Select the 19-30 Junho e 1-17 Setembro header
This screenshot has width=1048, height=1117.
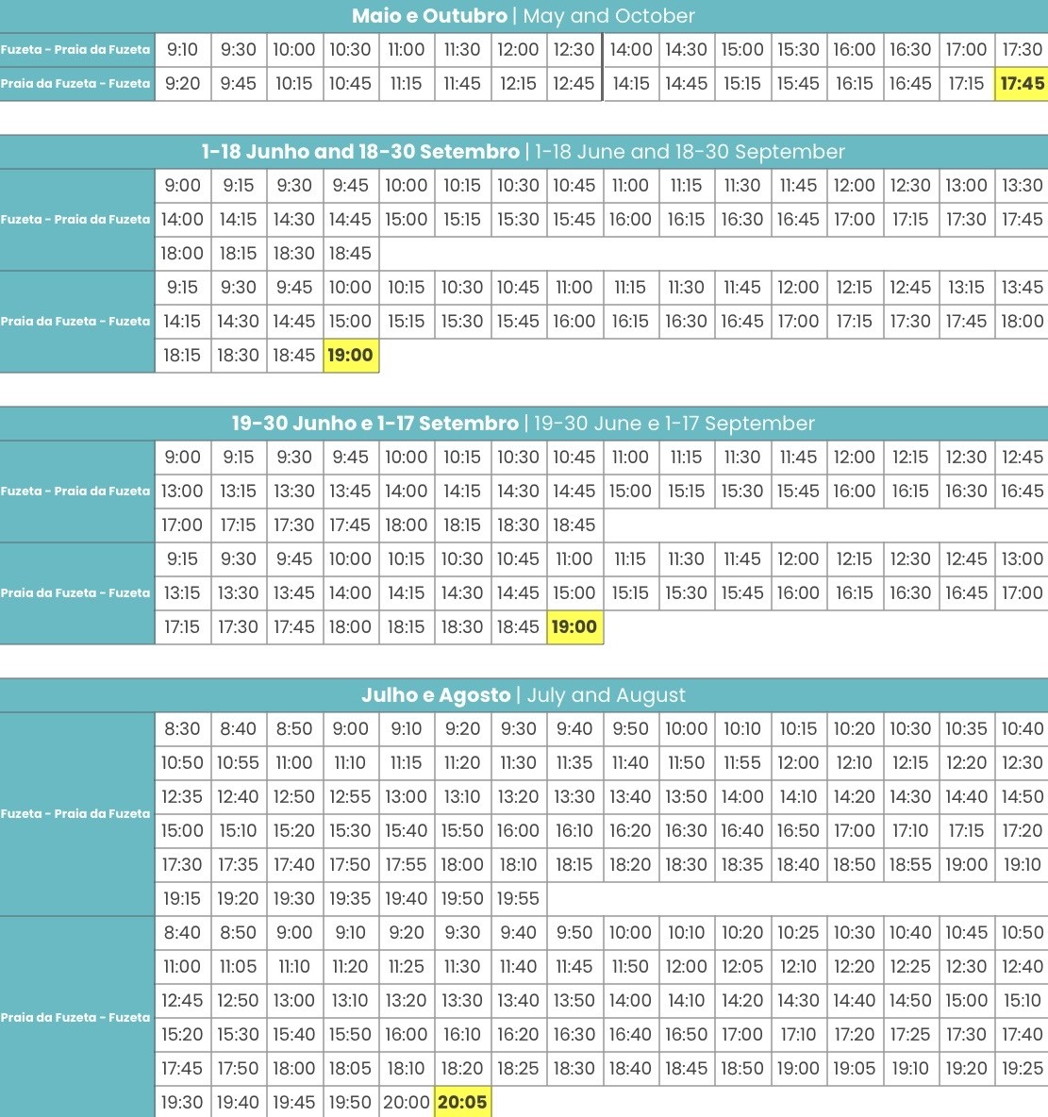tap(524, 424)
